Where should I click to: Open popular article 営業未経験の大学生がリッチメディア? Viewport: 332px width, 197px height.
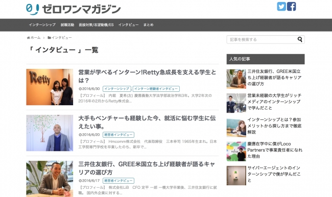(x=274, y=102)
